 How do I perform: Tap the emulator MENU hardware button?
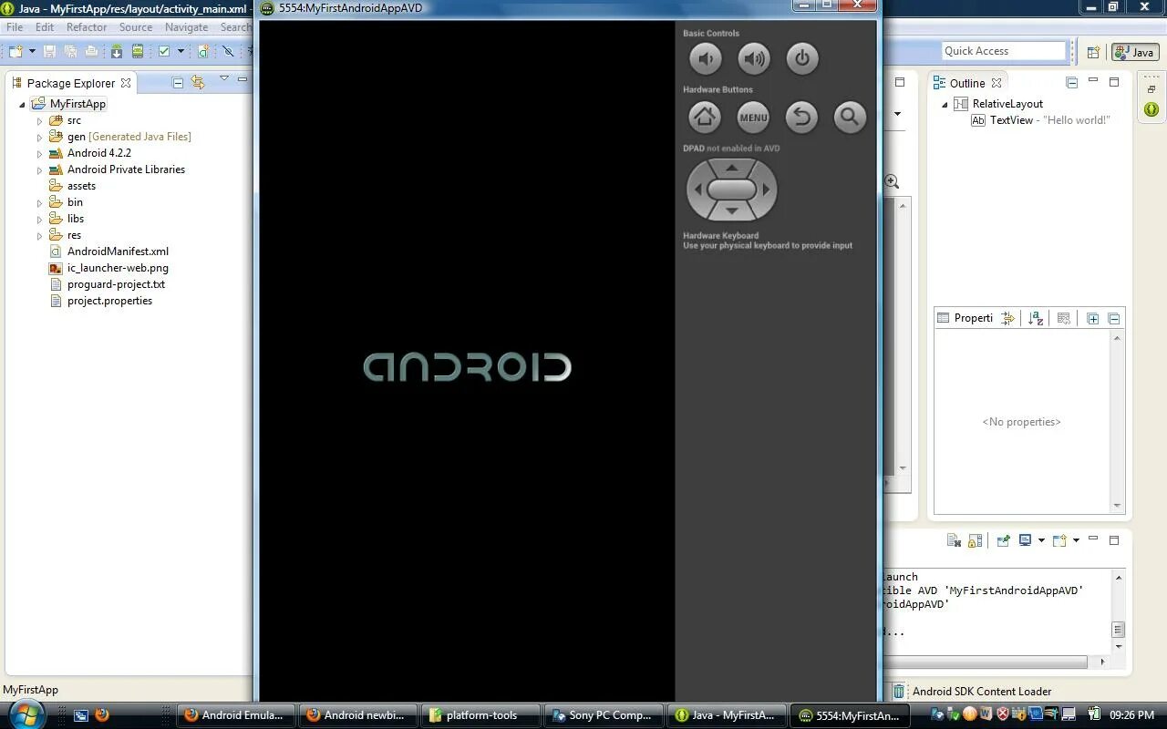753,117
